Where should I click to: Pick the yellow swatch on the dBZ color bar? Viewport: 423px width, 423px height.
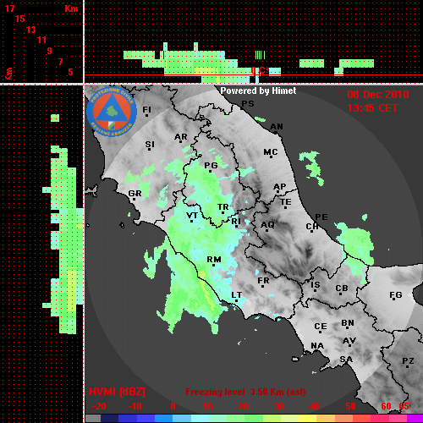(x=307, y=419)
